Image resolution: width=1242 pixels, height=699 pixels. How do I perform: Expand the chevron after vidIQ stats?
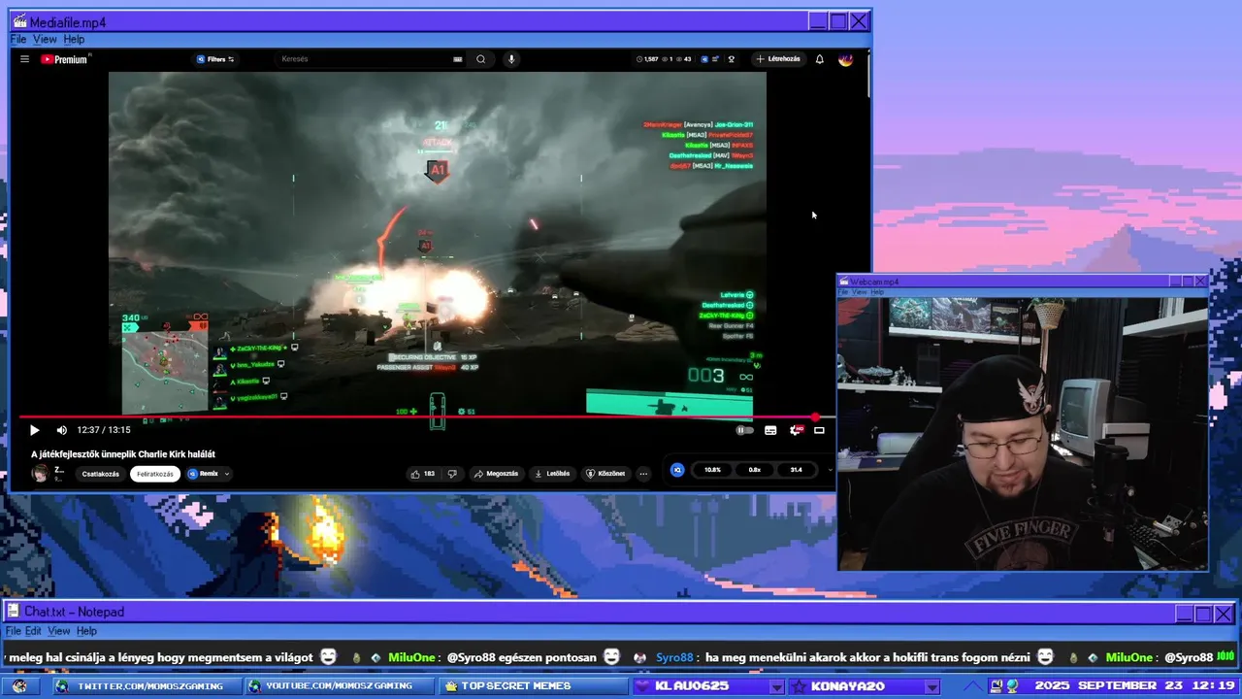[x=830, y=470]
